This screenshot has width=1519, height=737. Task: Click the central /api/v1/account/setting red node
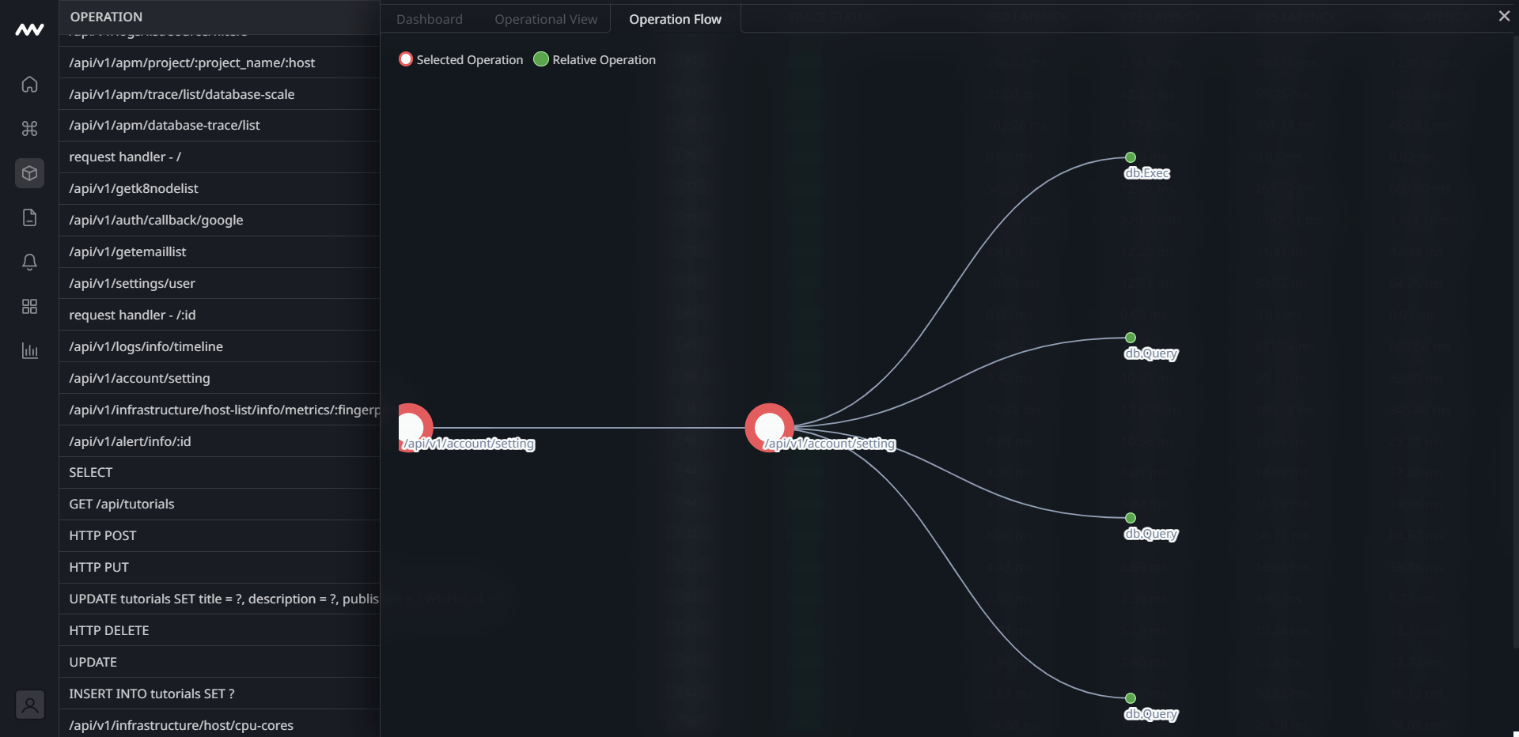(769, 428)
